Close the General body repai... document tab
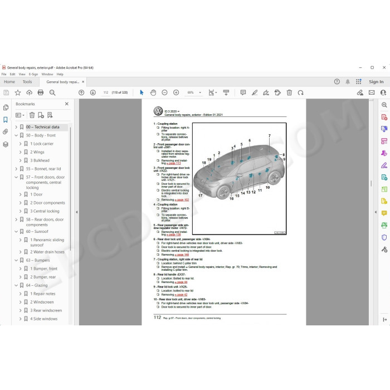 pos(83,81)
